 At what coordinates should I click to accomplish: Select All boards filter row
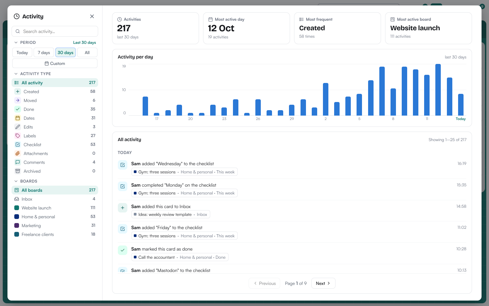tap(55, 190)
